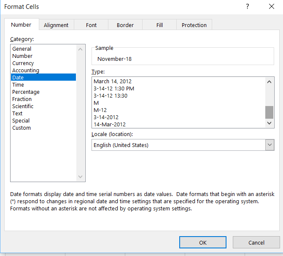Pick the Custom category

coord(22,128)
